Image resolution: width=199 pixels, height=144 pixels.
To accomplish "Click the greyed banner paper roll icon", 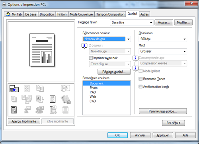I will (65, 110).
